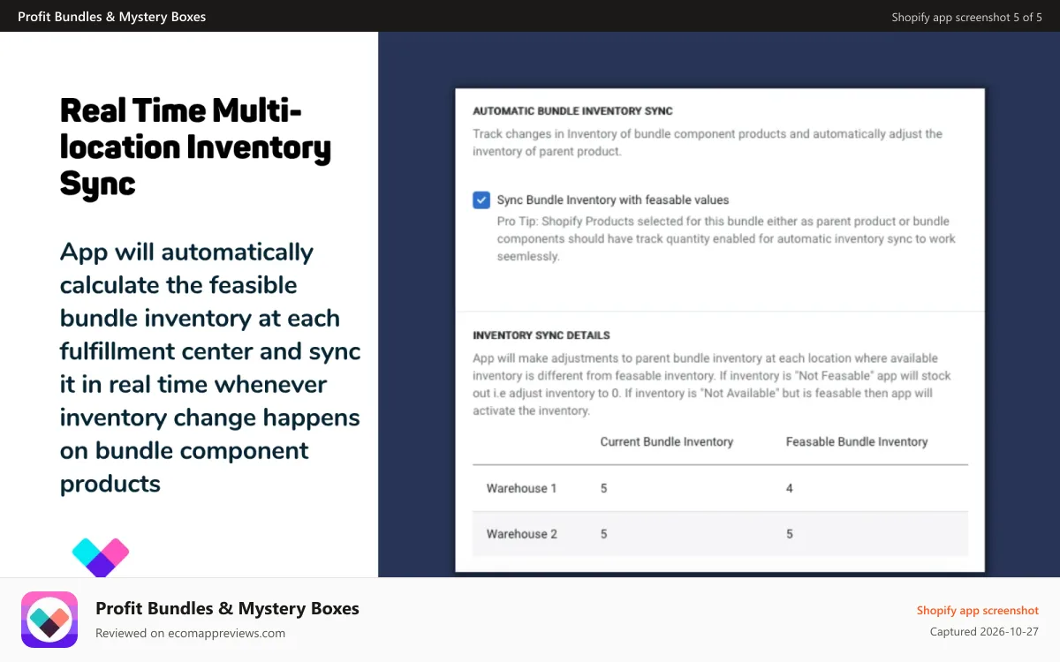Click the Feasable Bundle Inventory column header
The height and width of the screenshot is (662, 1060).
(857, 441)
